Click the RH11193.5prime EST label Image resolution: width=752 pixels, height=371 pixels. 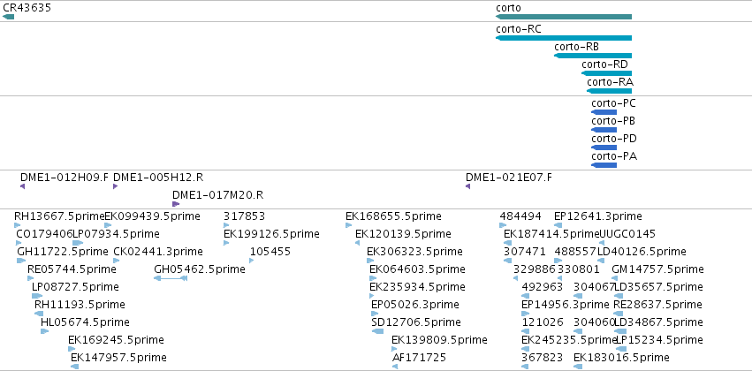click(x=80, y=305)
